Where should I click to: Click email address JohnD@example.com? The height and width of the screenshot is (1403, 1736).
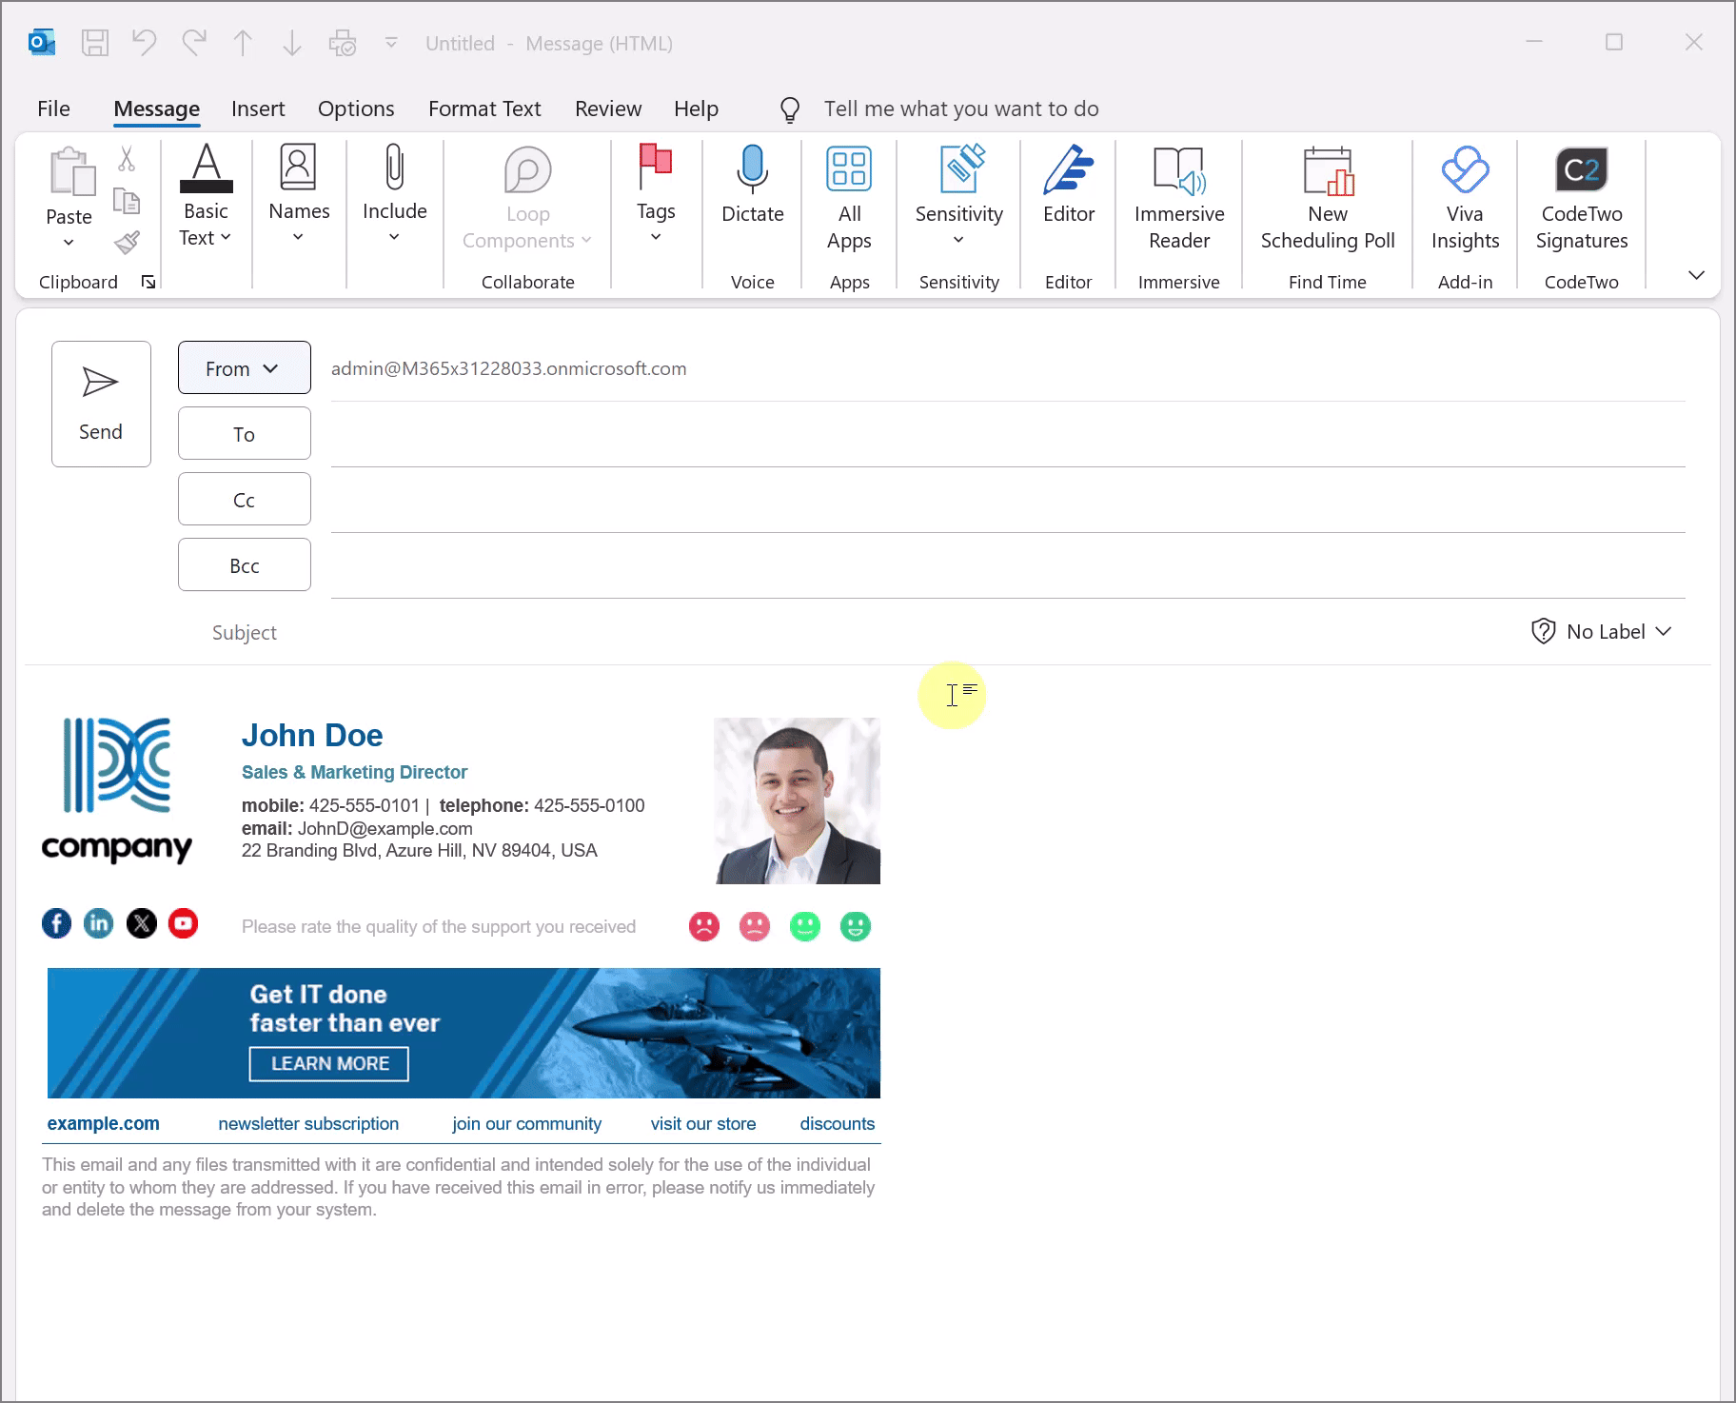point(385,828)
